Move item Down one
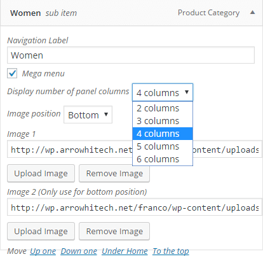Screen dimensions: 263x266 click(x=79, y=251)
